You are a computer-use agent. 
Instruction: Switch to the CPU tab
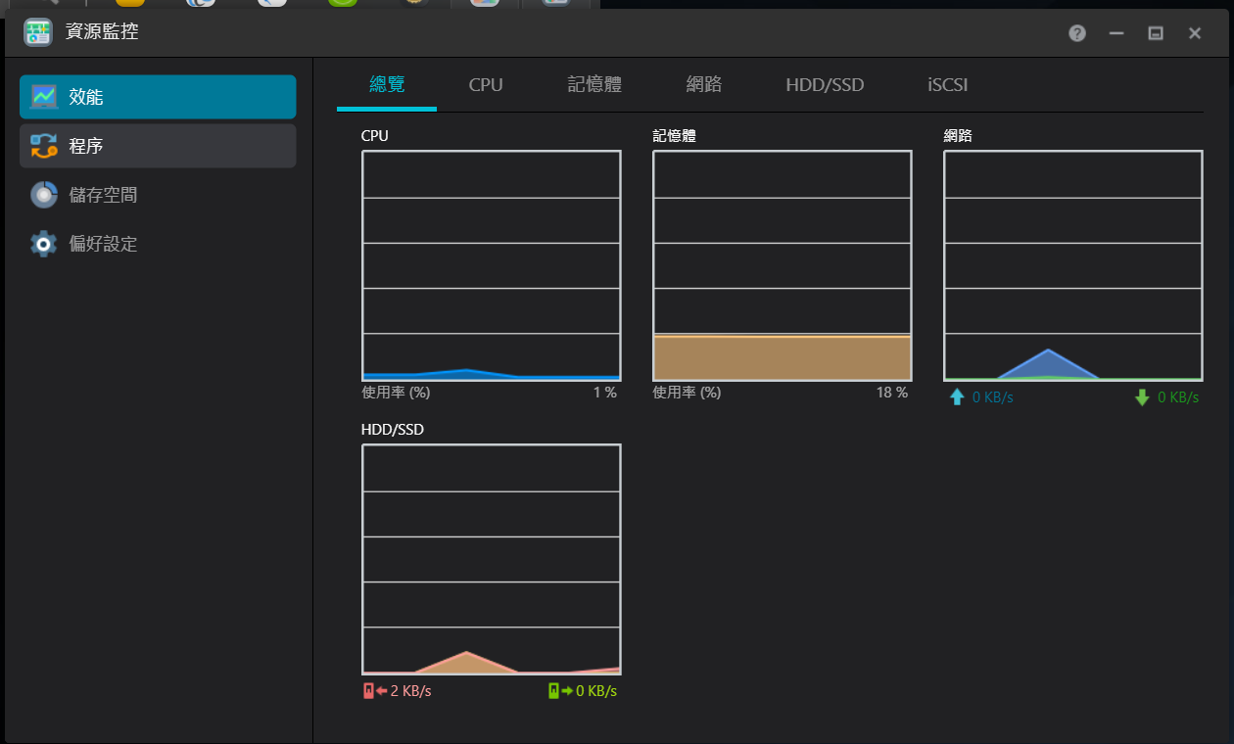(x=486, y=85)
